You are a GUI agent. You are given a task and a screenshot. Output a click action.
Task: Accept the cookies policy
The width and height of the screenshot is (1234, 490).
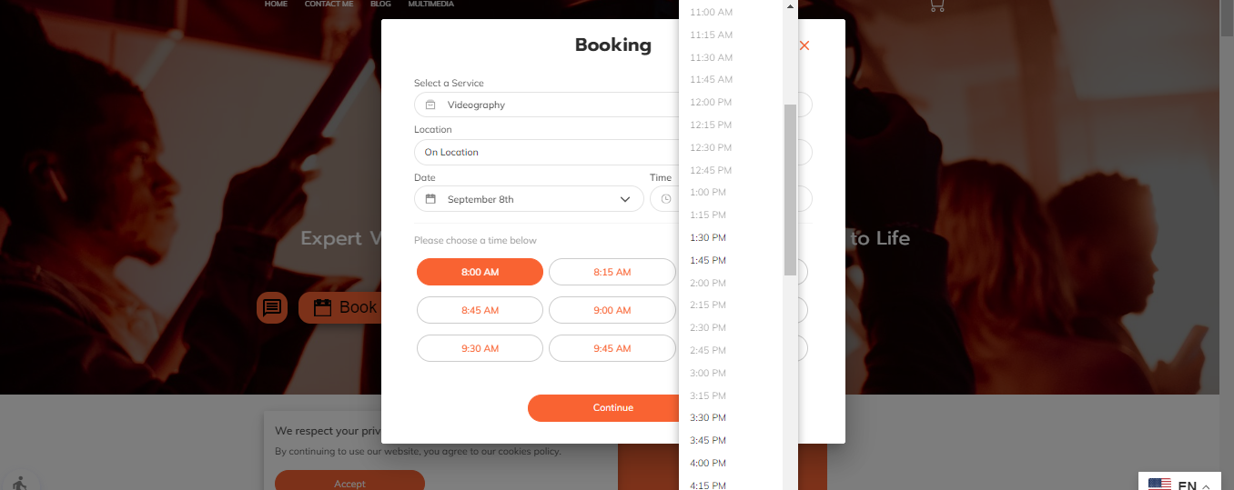click(349, 483)
